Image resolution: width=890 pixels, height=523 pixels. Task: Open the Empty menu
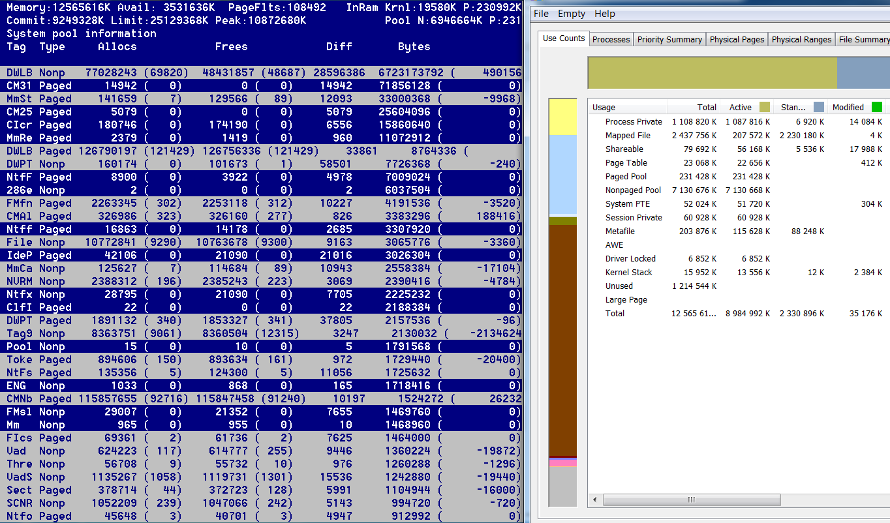(572, 14)
